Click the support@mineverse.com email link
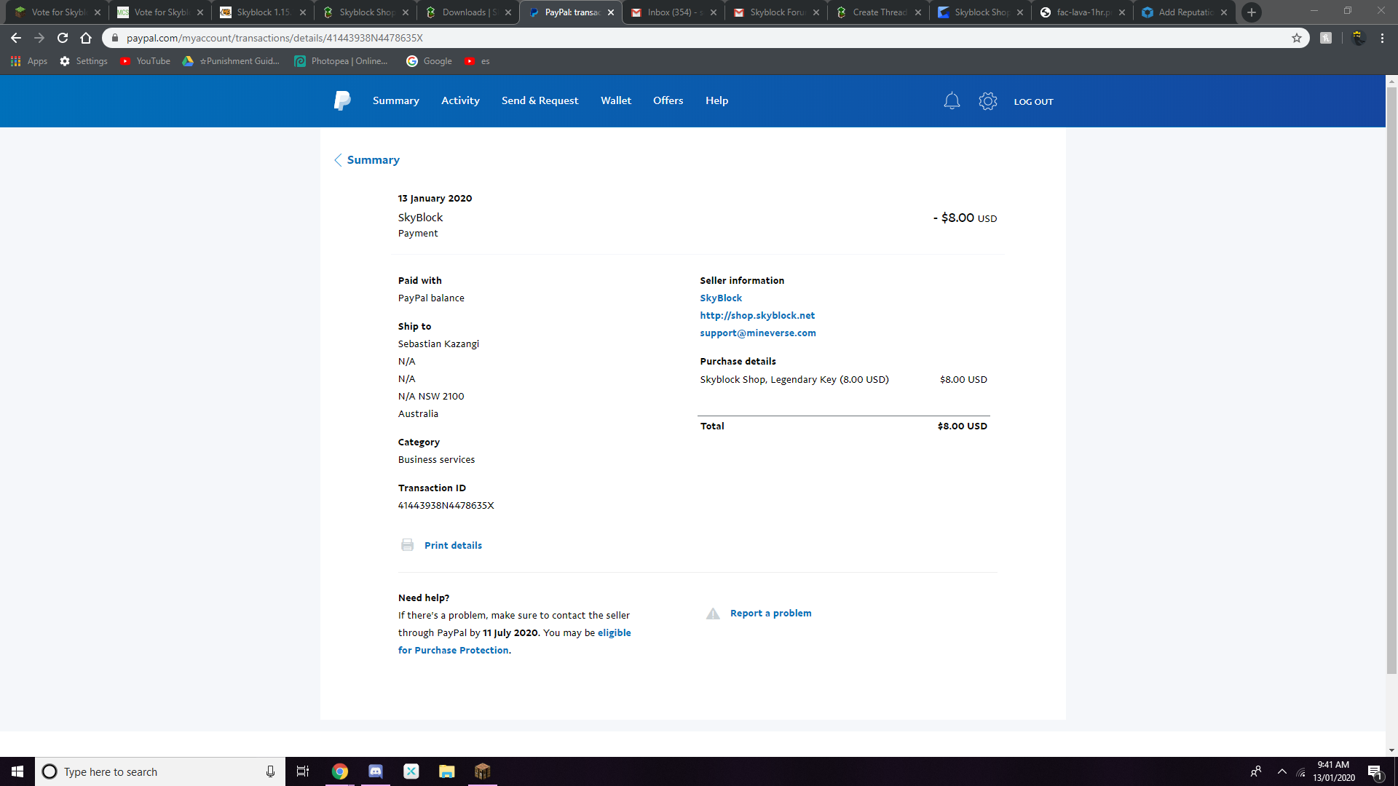The image size is (1398, 786). tap(757, 333)
